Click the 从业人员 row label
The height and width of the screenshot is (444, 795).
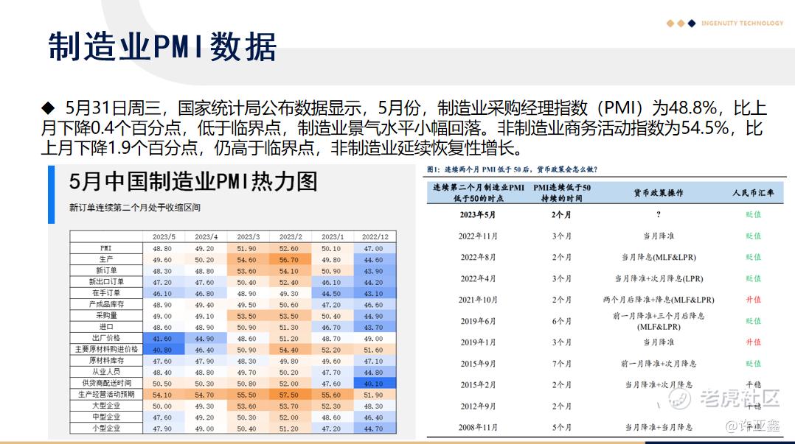pos(106,372)
